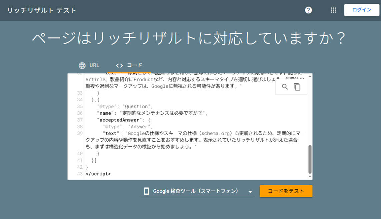Click the angle brackets icon on コード tab
381x219 pixels.
(119, 65)
